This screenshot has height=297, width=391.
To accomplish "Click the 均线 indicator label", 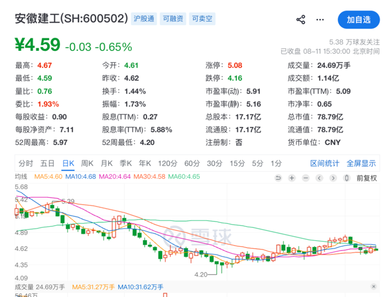I will pyautogui.click(x=21, y=177).
